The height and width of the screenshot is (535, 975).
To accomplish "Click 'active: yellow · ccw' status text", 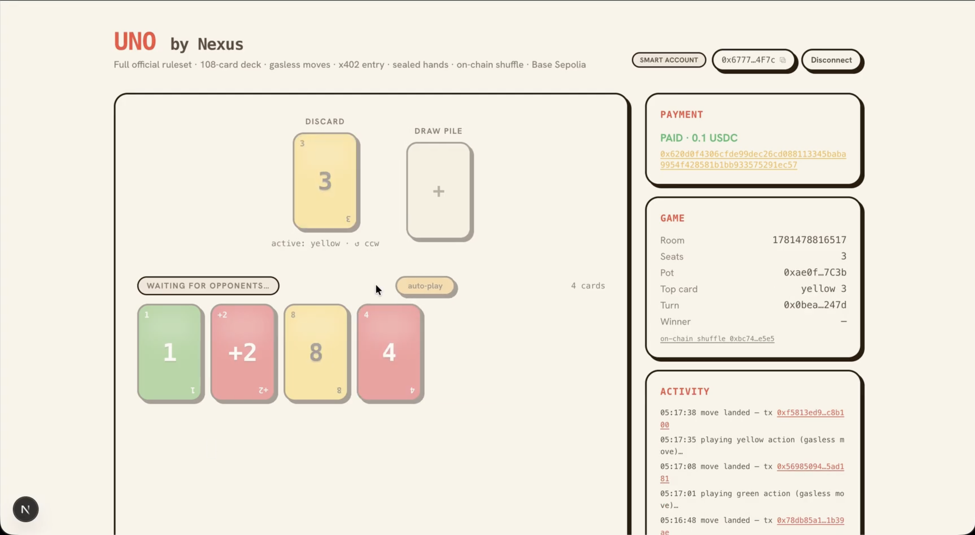I will [x=325, y=243].
